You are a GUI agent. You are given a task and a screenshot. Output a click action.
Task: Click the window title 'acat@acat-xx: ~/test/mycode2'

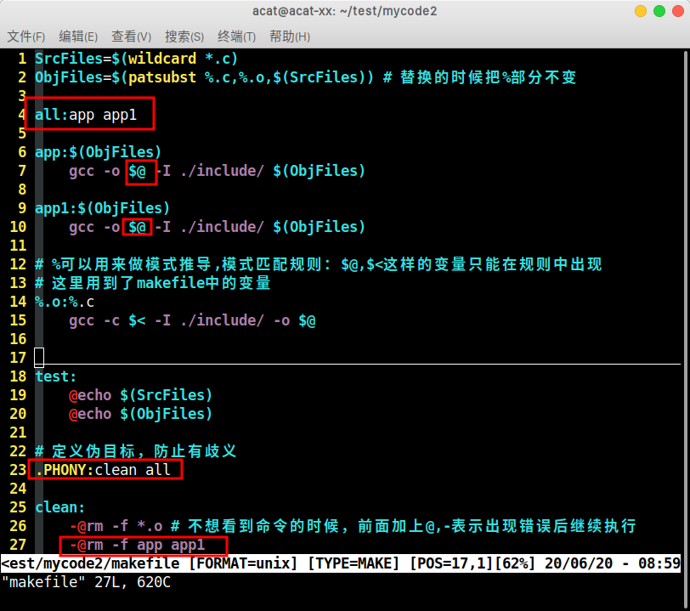[345, 12]
